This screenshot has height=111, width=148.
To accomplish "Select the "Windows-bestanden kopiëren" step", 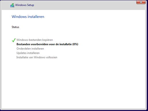I will point(35,40).
